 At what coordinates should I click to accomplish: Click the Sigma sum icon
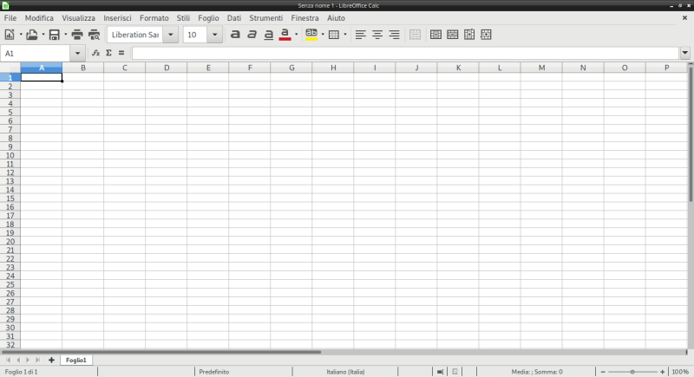[109, 53]
